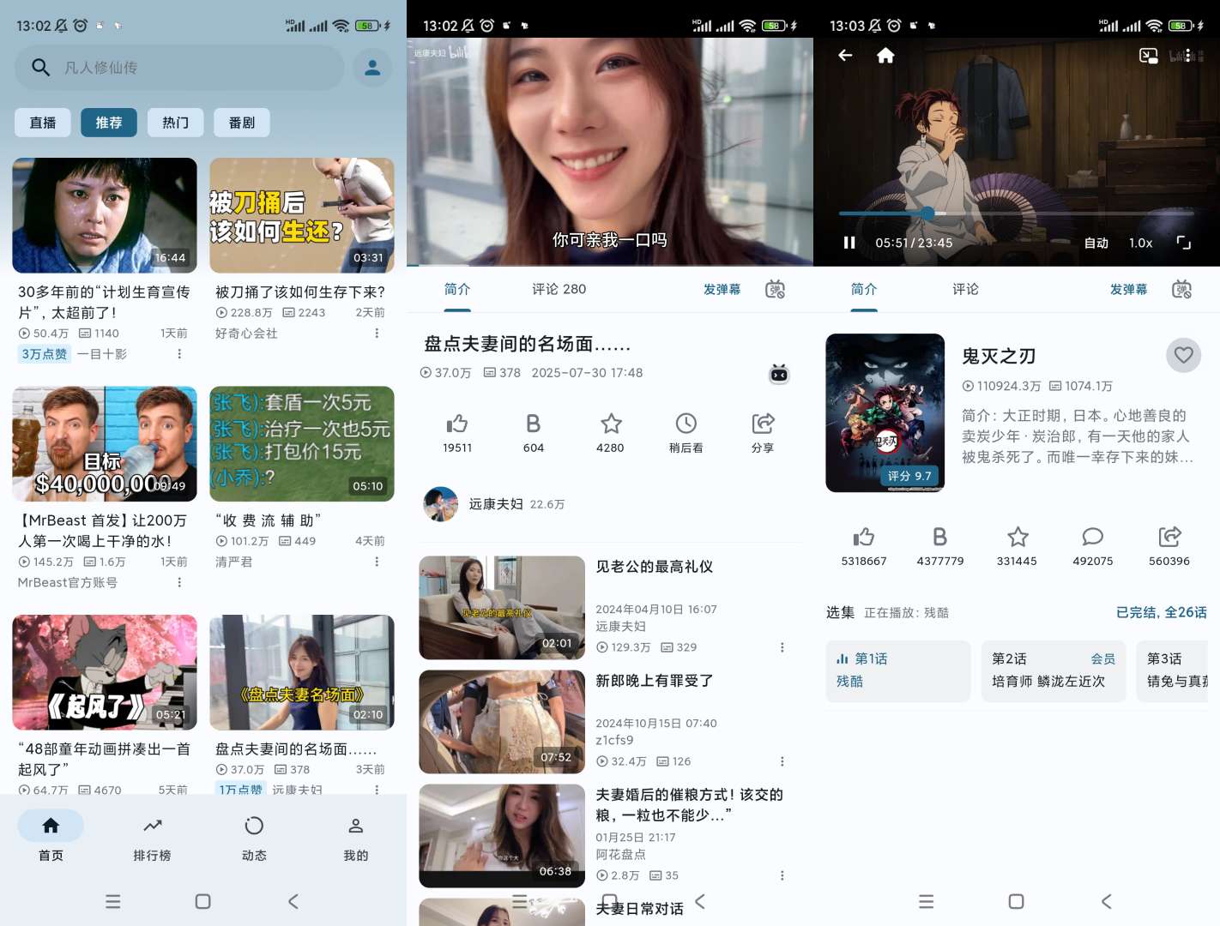Enter fullscreen on 鬼灭之刃 player
1220x926 pixels.
tap(1184, 243)
